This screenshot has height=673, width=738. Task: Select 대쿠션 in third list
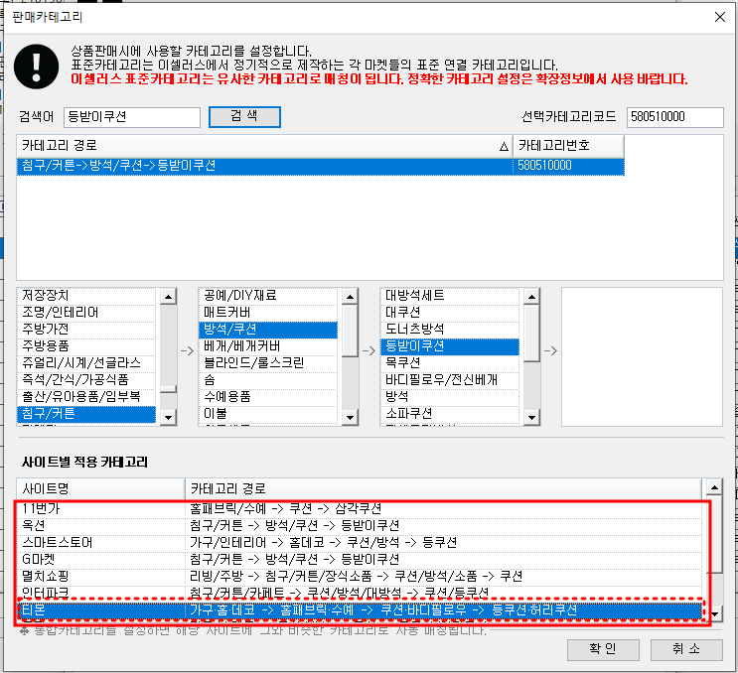tap(450, 313)
